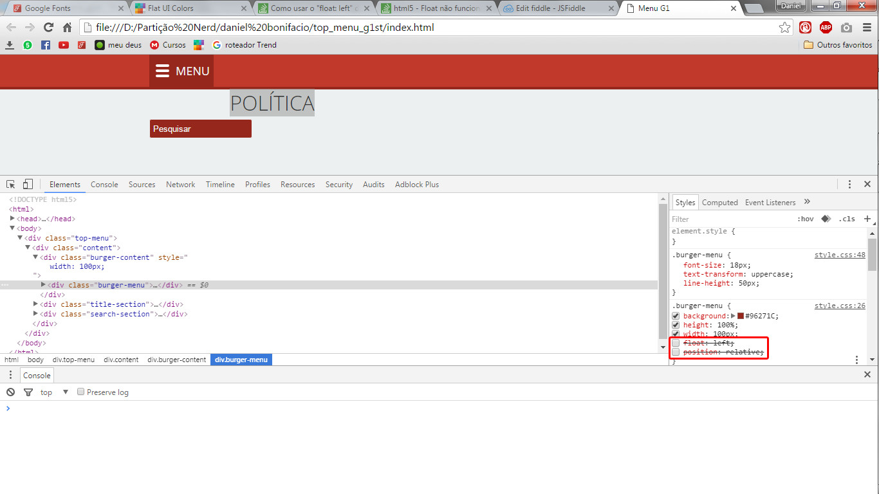Image resolution: width=879 pixels, height=494 pixels.
Task: Open the Event Listeners tab
Action: pos(770,202)
